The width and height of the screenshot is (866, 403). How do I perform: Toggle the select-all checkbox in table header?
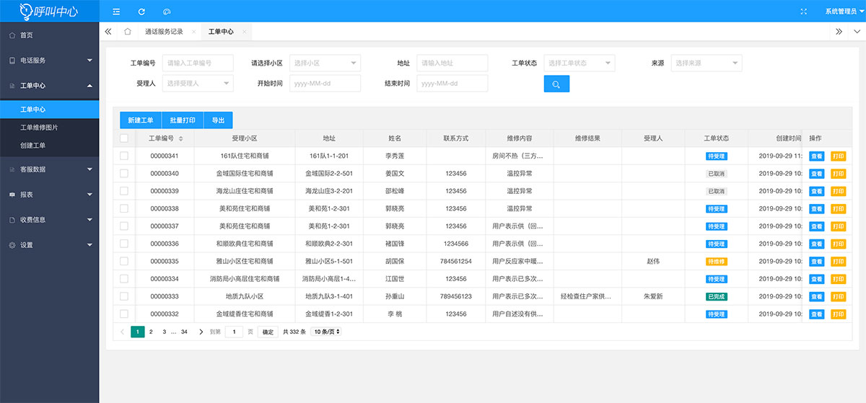(x=124, y=138)
